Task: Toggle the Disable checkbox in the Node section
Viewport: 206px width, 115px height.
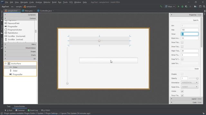Action: [182, 74]
